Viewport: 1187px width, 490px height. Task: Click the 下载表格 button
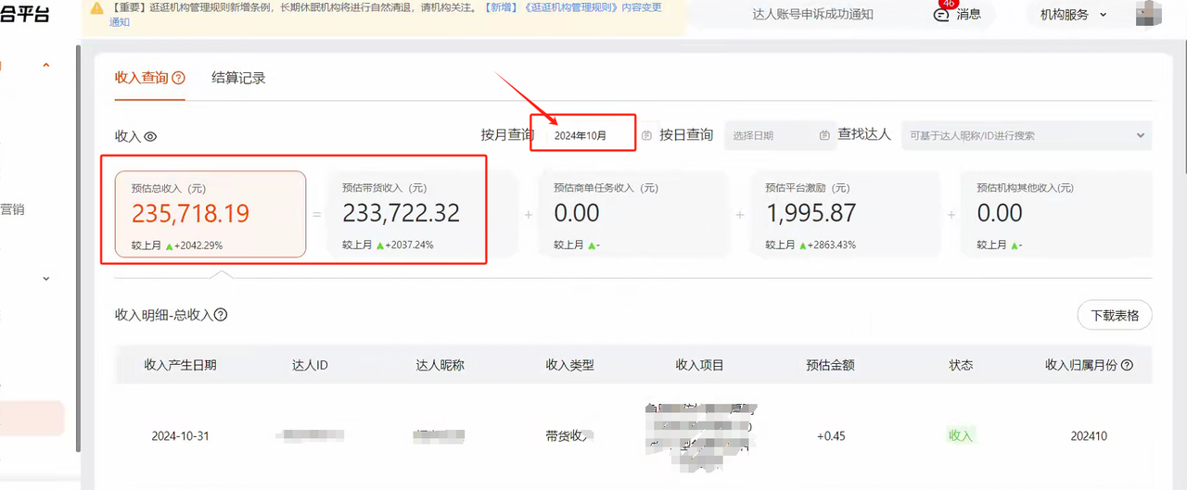pyautogui.click(x=1114, y=315)
